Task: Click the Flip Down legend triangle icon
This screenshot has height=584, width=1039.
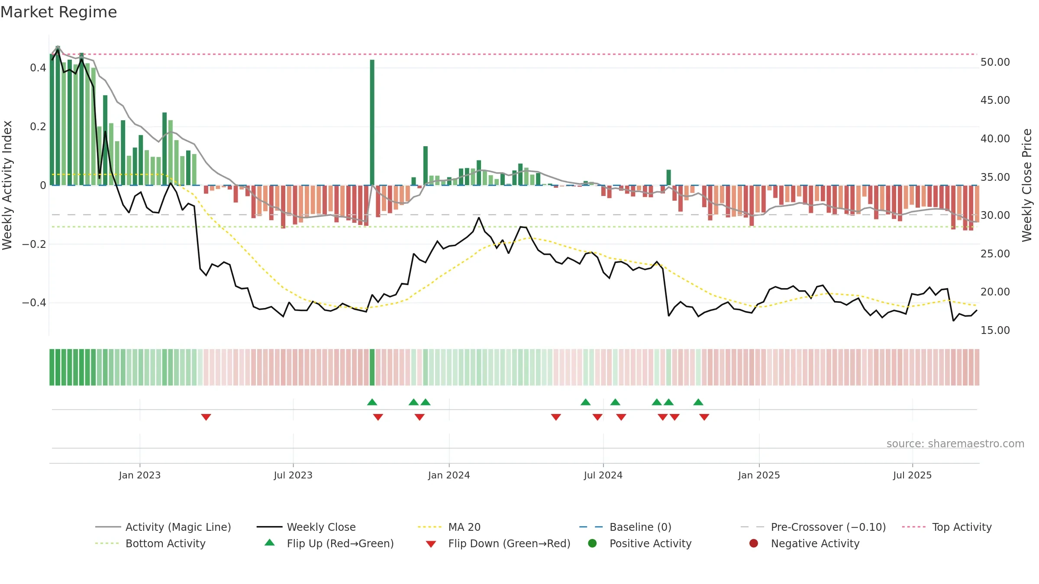Action: pyautogui.click(x=431, y=544)
